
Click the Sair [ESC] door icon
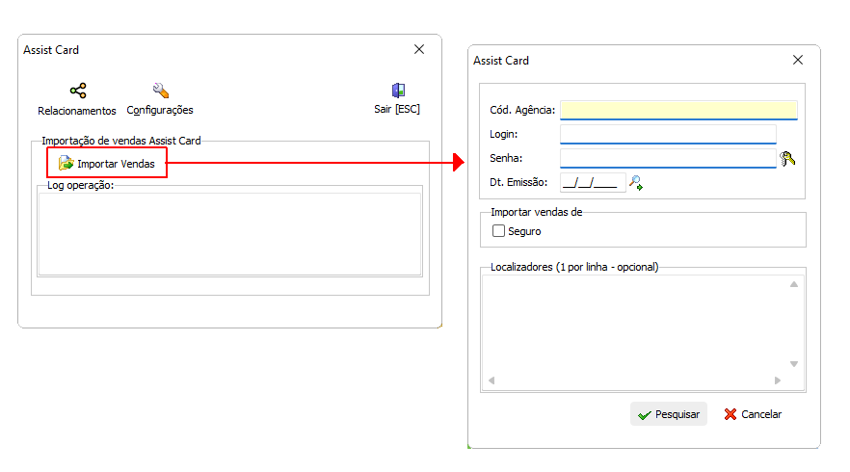[398, 90]
